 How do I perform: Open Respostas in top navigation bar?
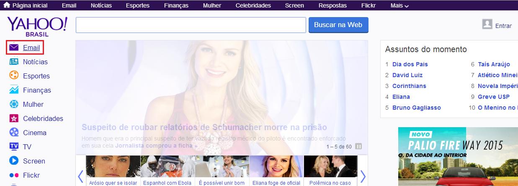pyautogui.click(x=332, y=5)
